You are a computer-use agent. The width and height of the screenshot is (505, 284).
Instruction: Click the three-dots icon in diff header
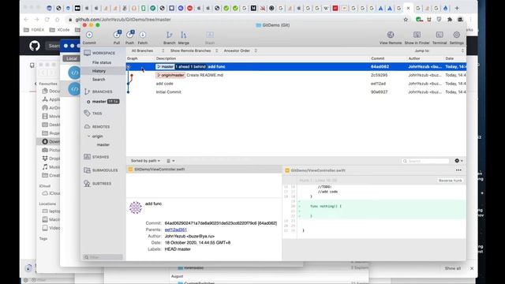[458, 170]
